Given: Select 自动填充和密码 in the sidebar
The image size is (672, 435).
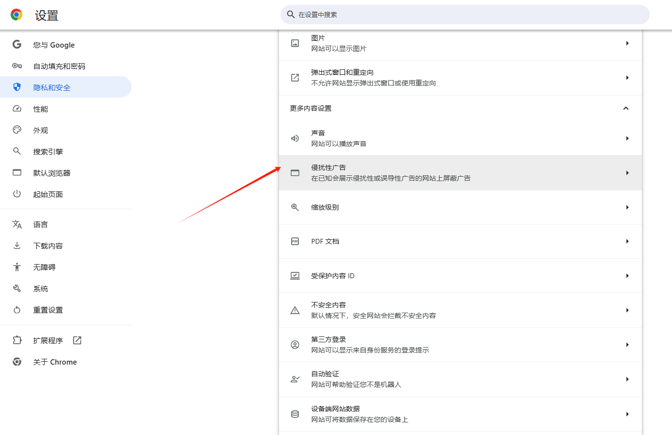Looking at the screenshot, I should point(66,66).
